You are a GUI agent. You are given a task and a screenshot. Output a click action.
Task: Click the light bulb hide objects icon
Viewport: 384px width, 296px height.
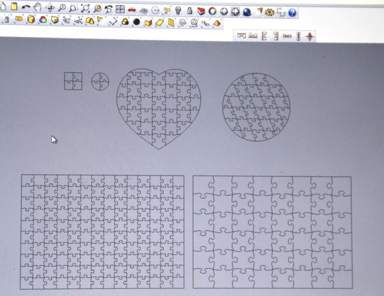(178, 10)
